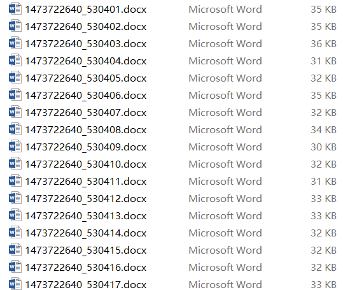Select file name 1473722640_530405.docx
343x290 pixels.
86,78
